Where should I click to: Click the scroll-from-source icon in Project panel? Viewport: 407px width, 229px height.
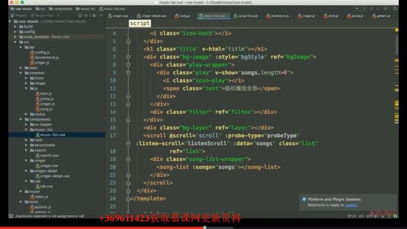click(80, 15)
